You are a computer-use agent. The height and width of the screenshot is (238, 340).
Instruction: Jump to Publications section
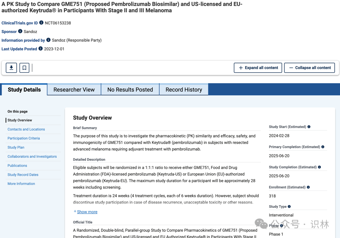(17, 166)
